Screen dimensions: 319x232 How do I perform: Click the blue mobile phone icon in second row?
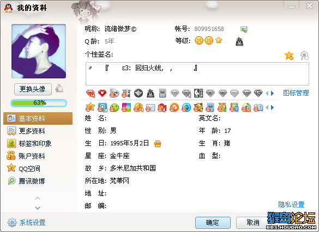coord(210,107)
